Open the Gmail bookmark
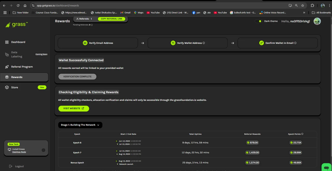 coord(126,12)
